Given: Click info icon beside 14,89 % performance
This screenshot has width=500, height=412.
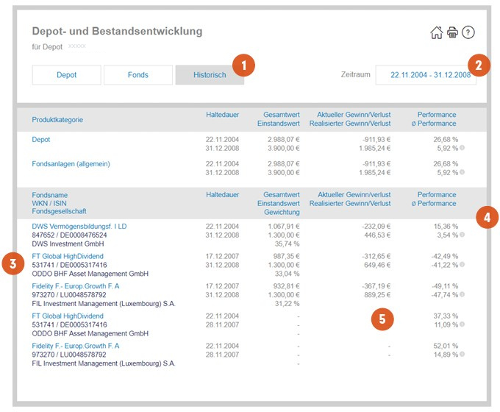Looking at the screenshot, I should point(463,354).
